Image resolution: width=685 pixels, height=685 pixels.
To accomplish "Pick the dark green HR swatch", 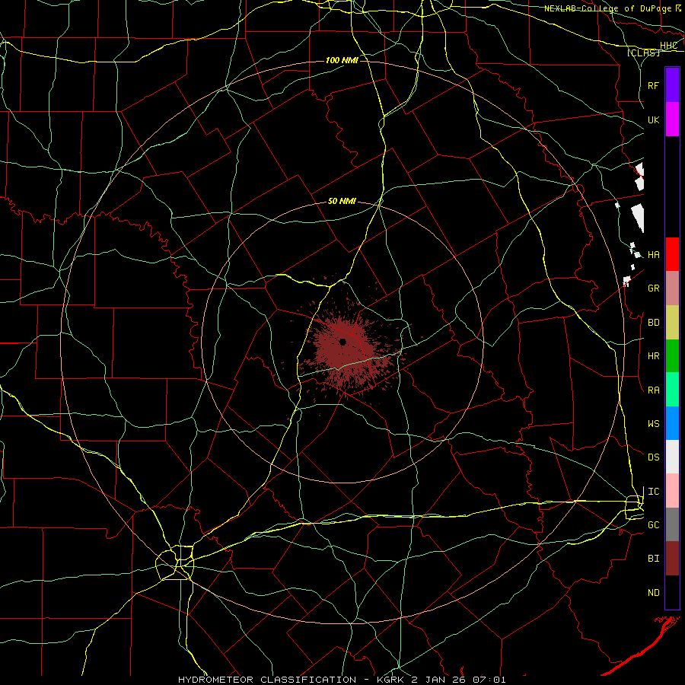I will click(x=672, y=356).
